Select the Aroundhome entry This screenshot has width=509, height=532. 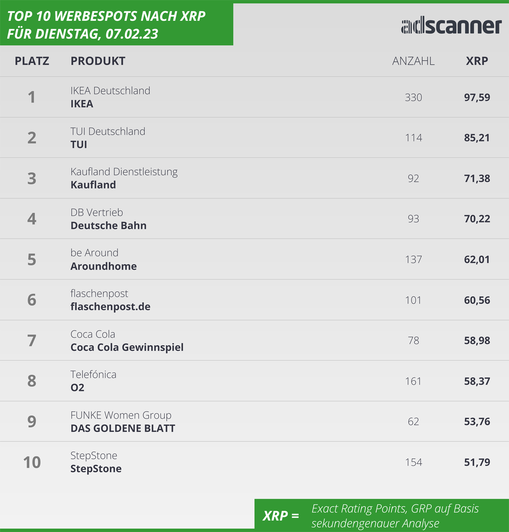point(255,259)
